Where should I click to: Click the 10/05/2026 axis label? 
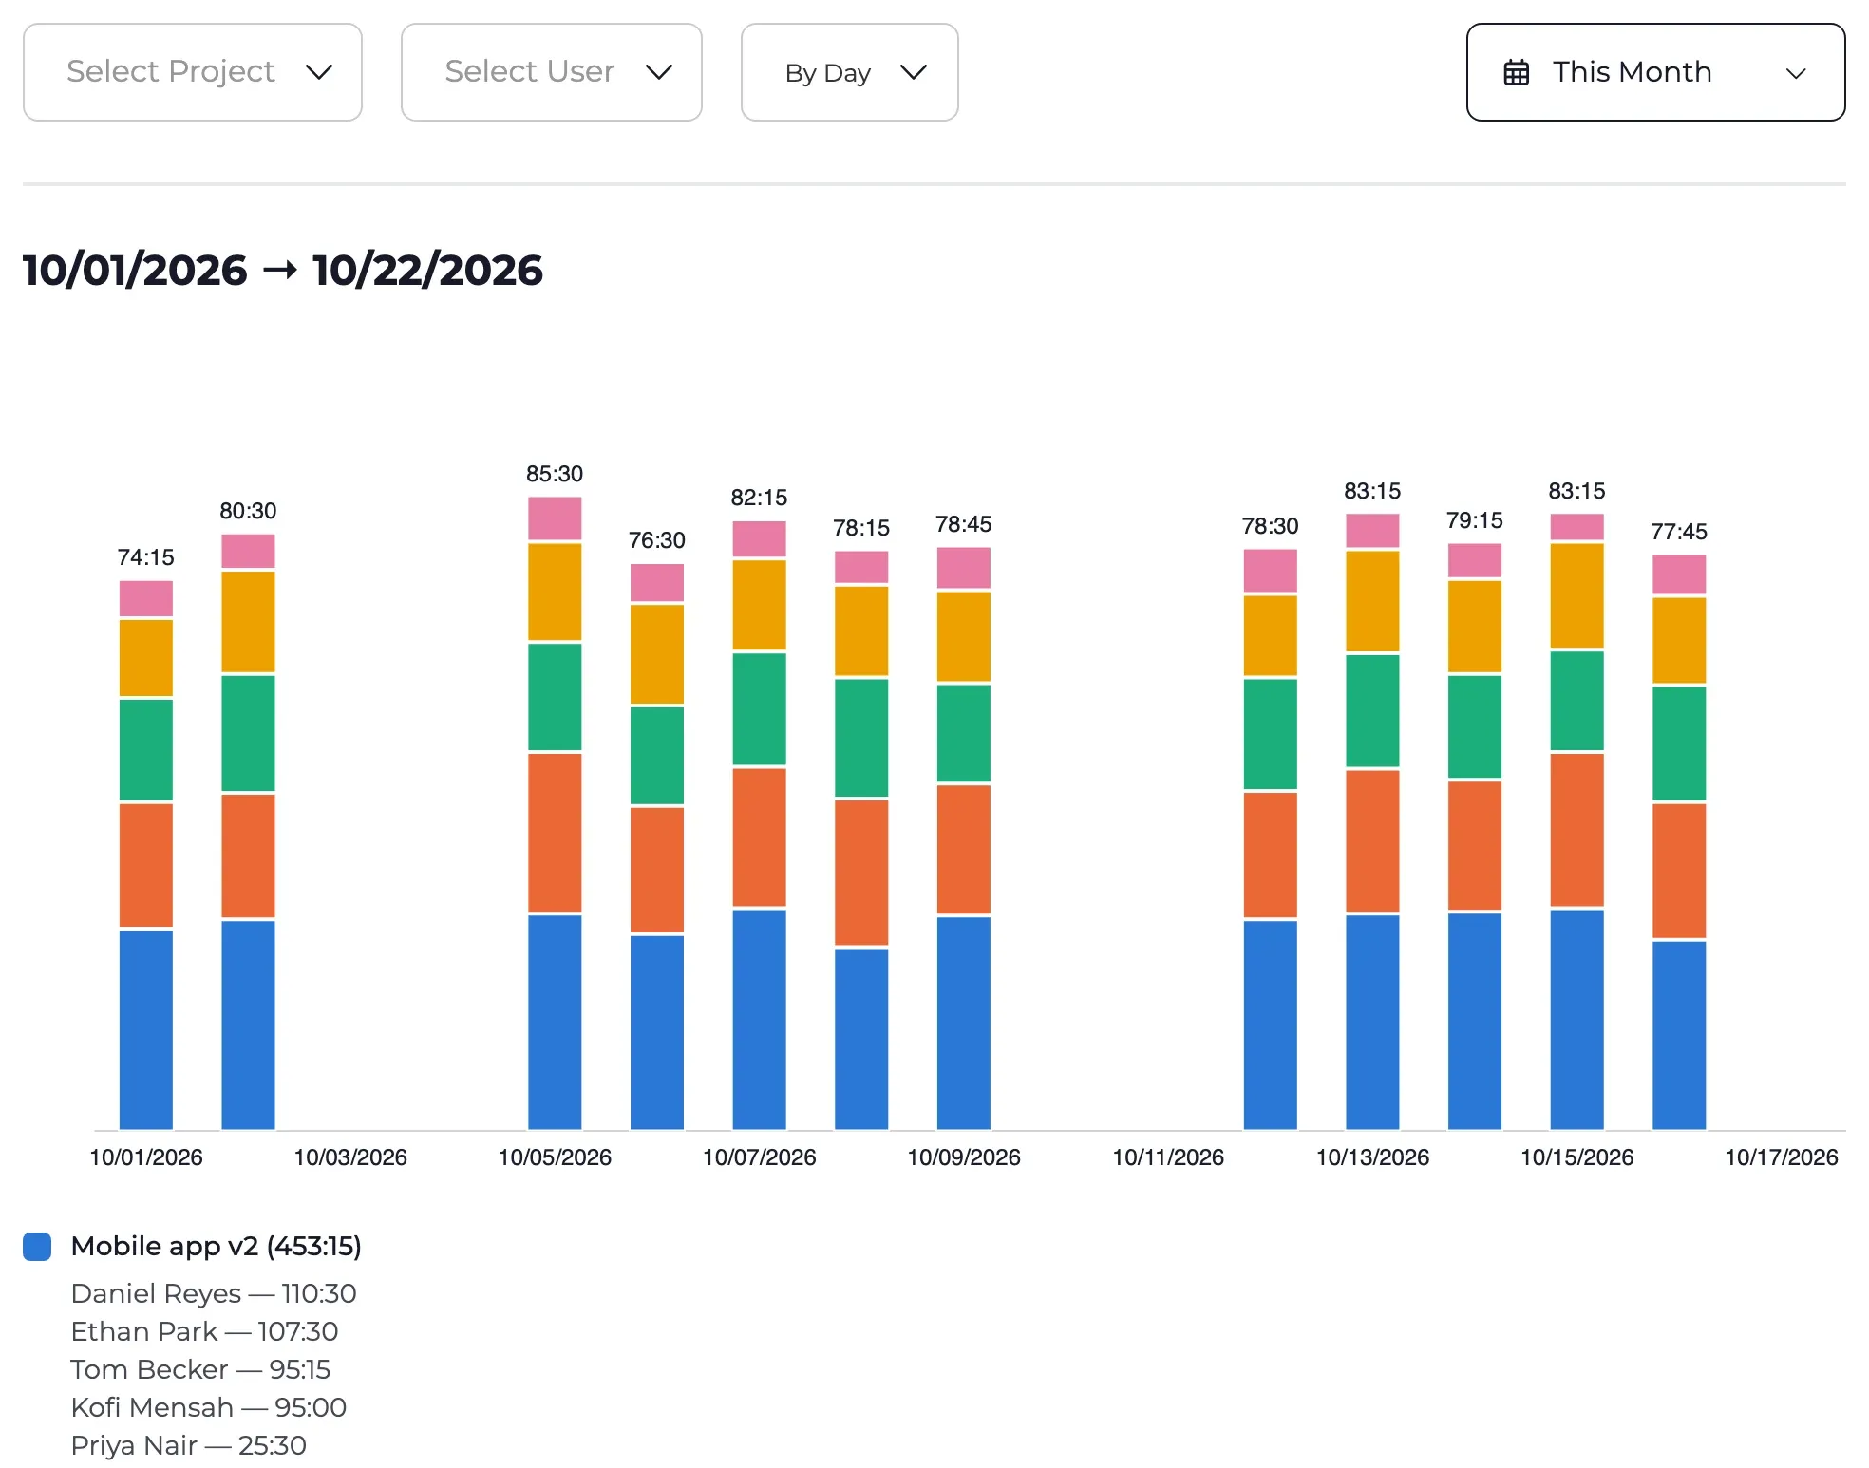[555, 1157]
